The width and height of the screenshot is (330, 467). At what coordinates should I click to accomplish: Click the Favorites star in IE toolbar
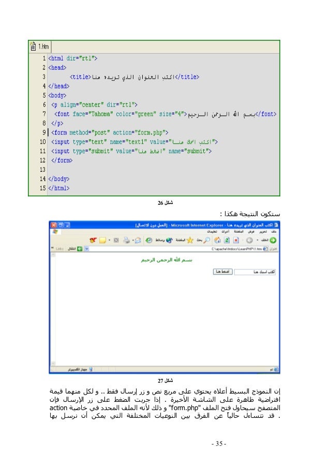pyautogui.click(x=190, y=240)
